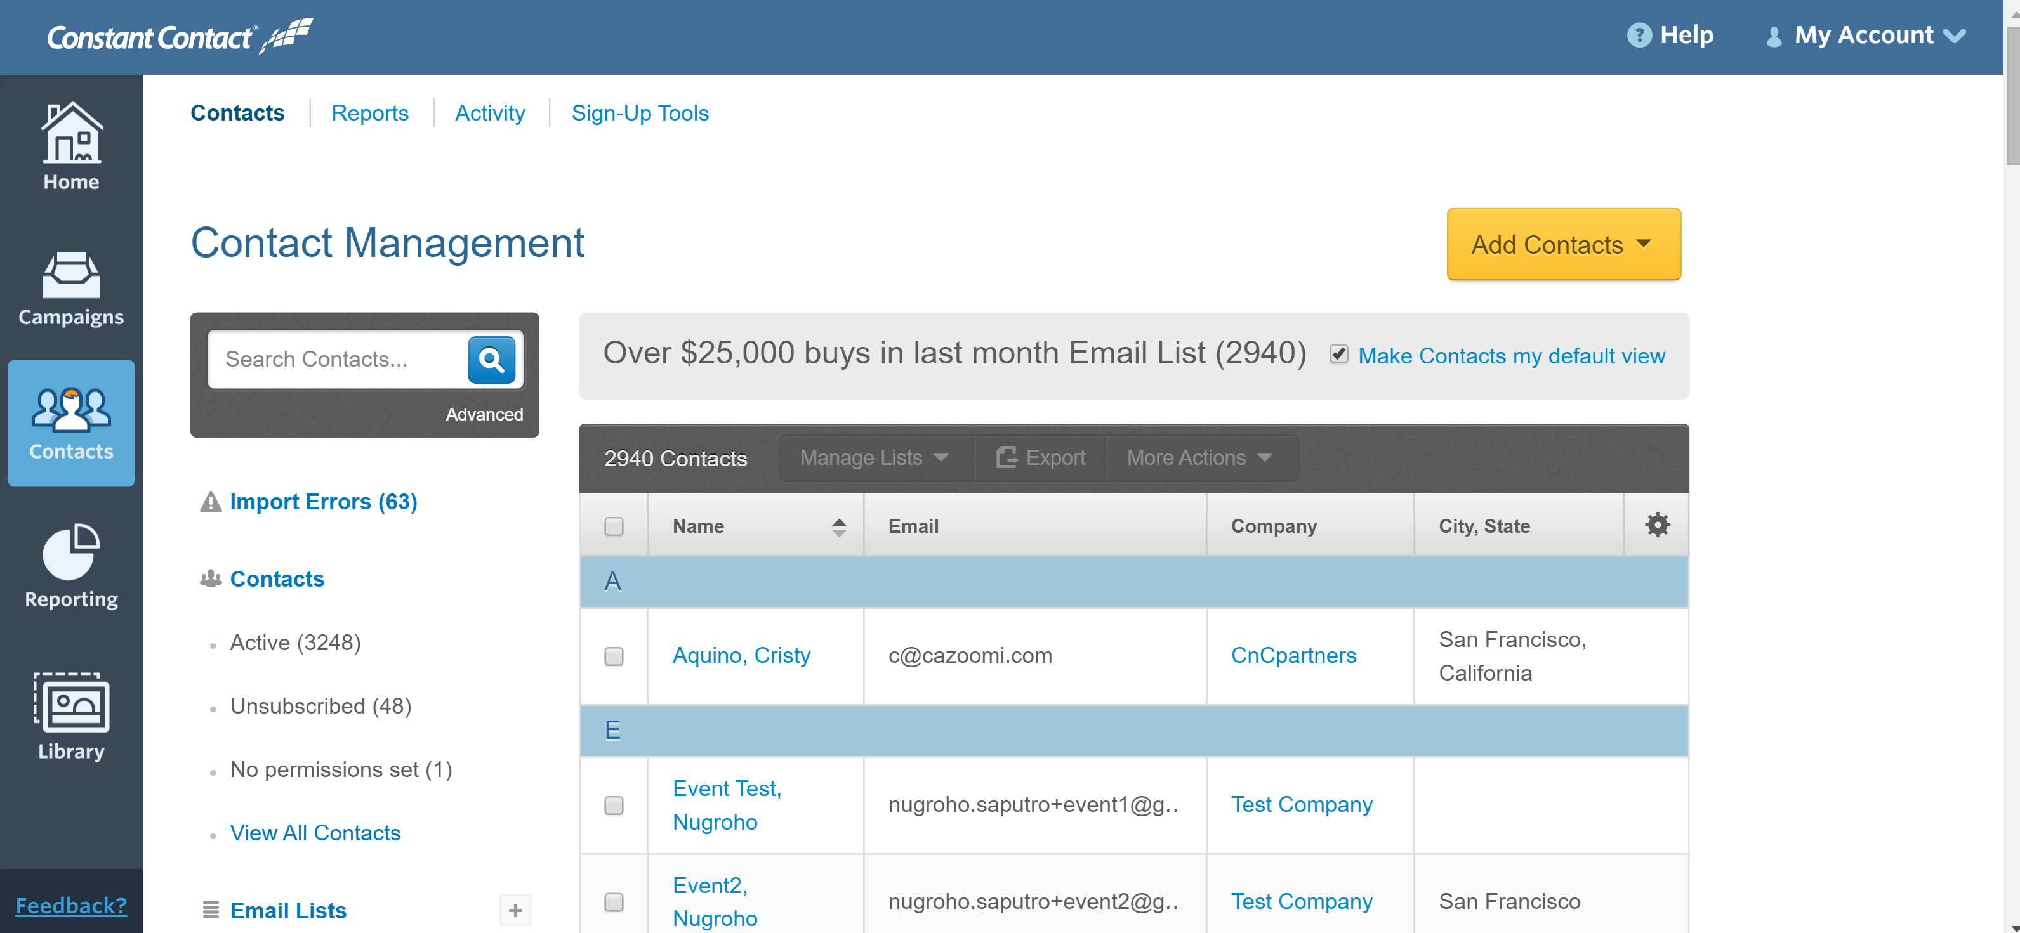2020x933 pixels.
Task: Open table column settings gear
Action: [1656, 525]
